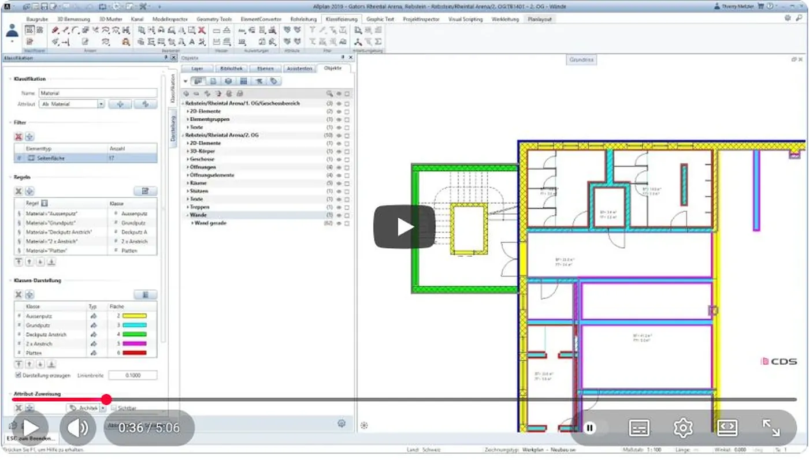Pause the video using the pause button
The width and height of the screenshot is (809, 460).
[589, 428]
